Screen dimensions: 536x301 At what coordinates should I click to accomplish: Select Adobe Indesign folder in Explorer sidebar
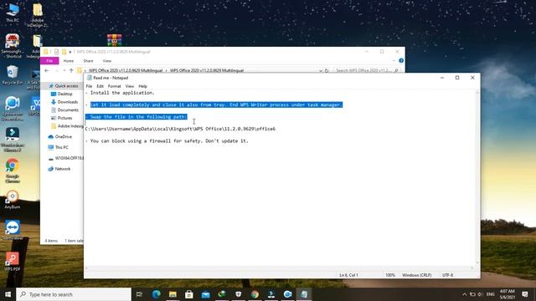click(67, 126)
